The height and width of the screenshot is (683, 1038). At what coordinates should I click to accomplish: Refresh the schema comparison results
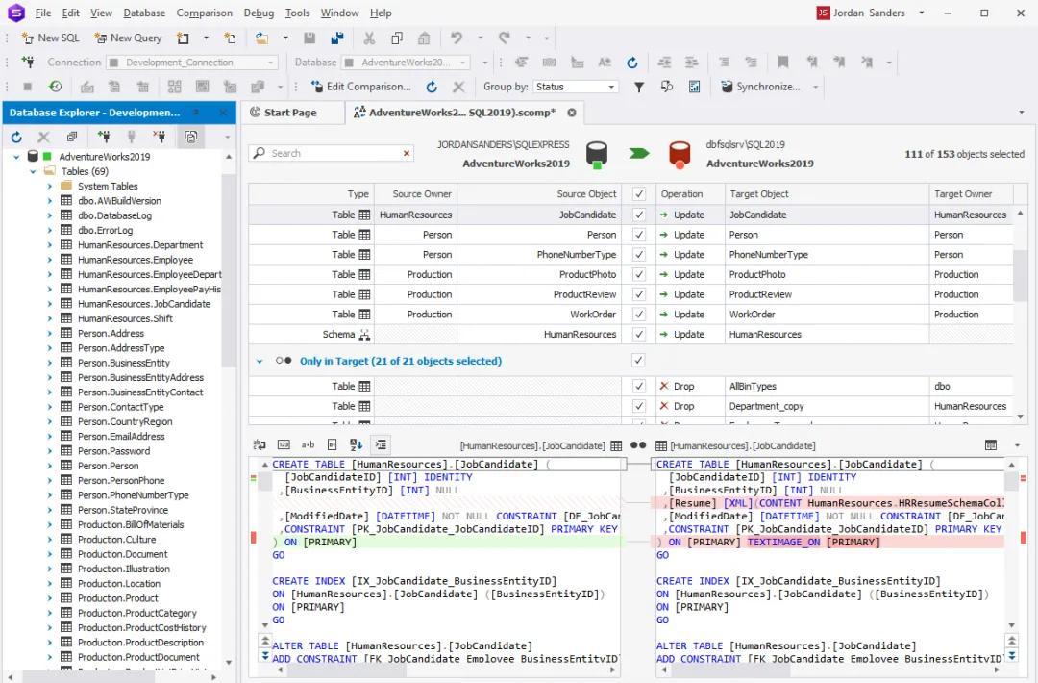tap(432, 87)
